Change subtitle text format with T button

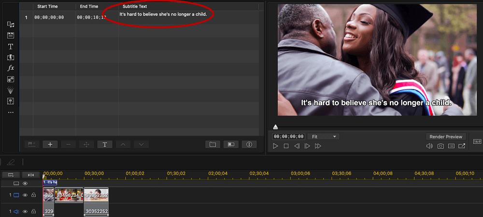point(105,144)
